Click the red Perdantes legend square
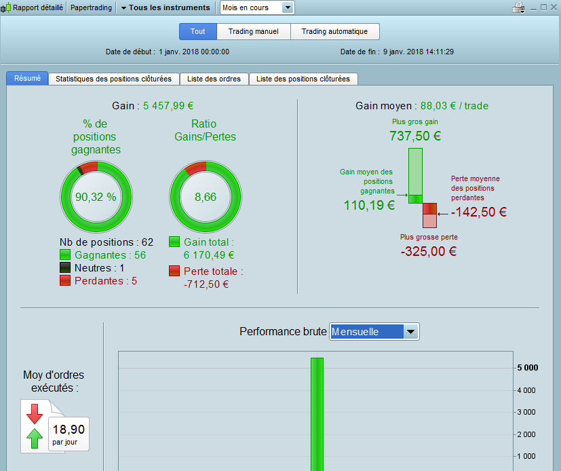561x471 pixels. coord(65,280)
